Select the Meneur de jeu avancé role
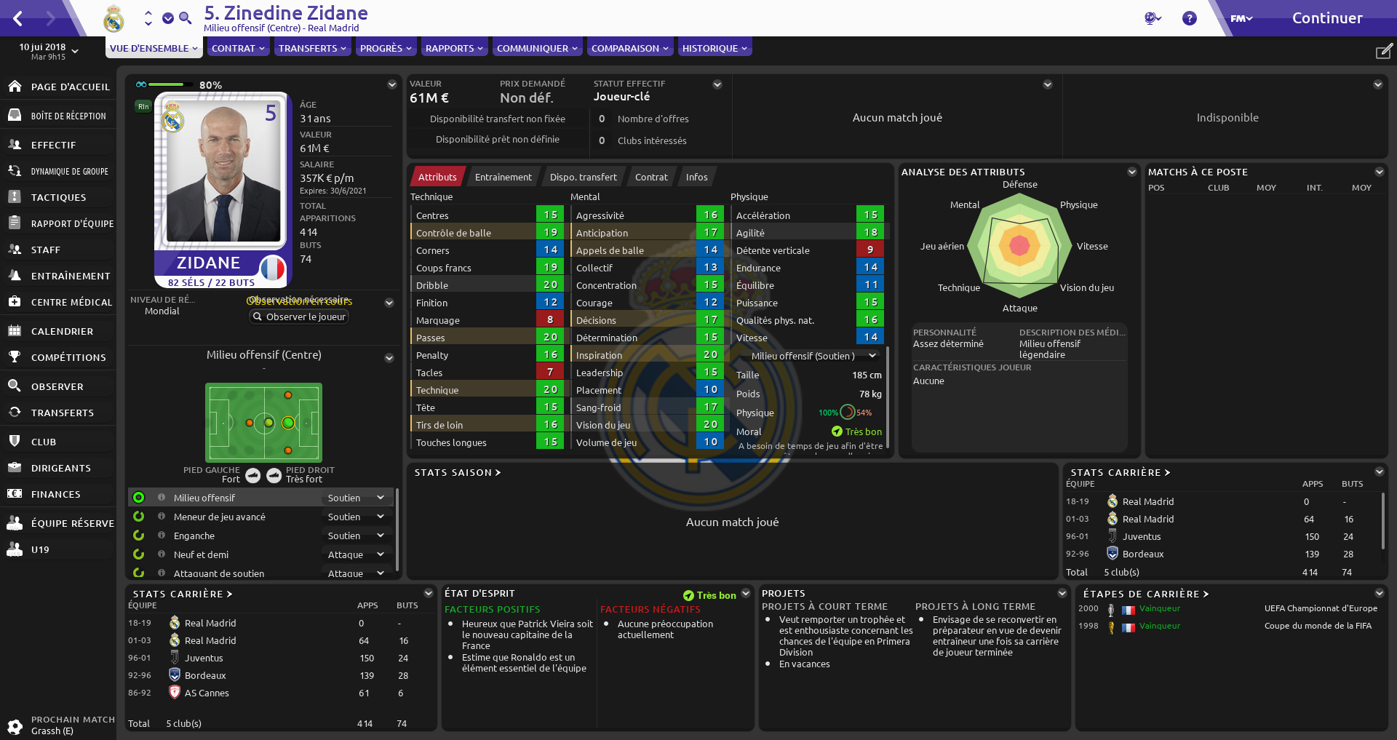Image resolution: width=1397 pixels, height=740 pixels. pyautogui.click(x=139, y=517)
